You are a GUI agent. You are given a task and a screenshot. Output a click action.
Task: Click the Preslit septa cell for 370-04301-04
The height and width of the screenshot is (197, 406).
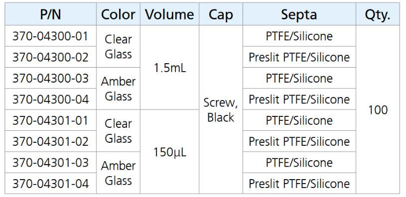point(299,184)
